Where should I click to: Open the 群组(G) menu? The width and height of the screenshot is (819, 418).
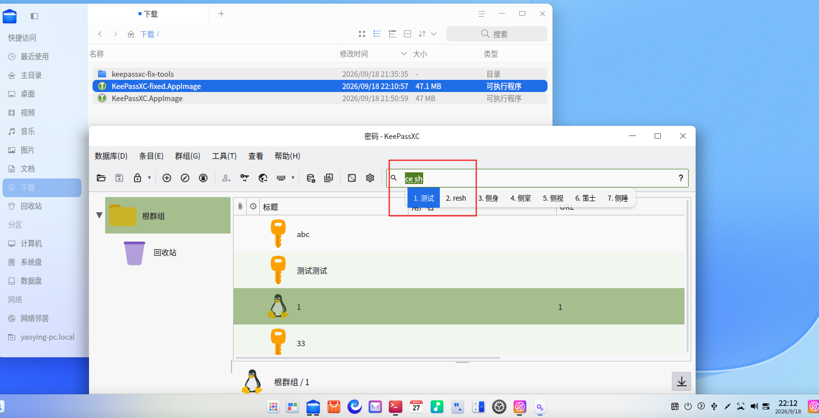[188, 156]
